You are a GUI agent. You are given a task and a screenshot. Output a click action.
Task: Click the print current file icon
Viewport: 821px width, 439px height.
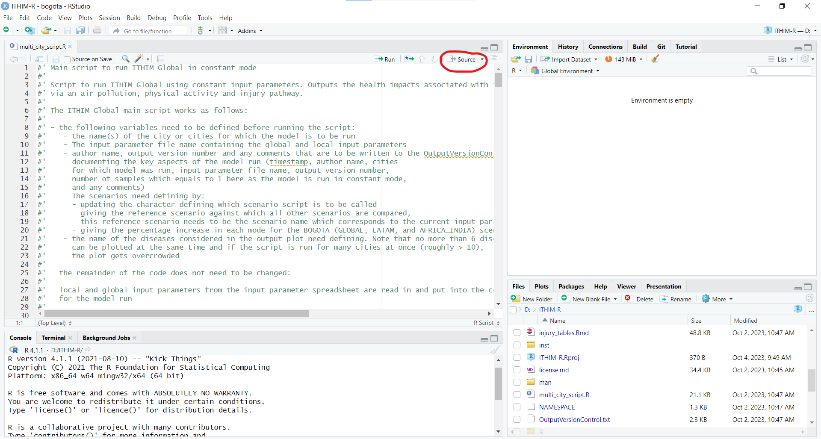pos(97,31)
